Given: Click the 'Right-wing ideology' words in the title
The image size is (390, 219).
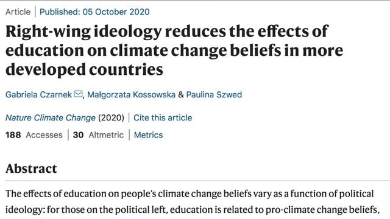Looking at the screenshot, I should [x=83, y=32].
